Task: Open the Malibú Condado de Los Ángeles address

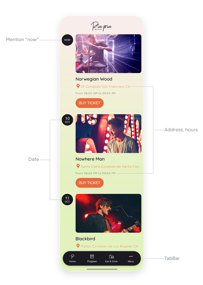Action: (x=109, y=246)
